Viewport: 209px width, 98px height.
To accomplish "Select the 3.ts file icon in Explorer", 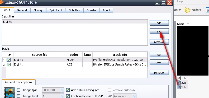I will pos(179,87).
